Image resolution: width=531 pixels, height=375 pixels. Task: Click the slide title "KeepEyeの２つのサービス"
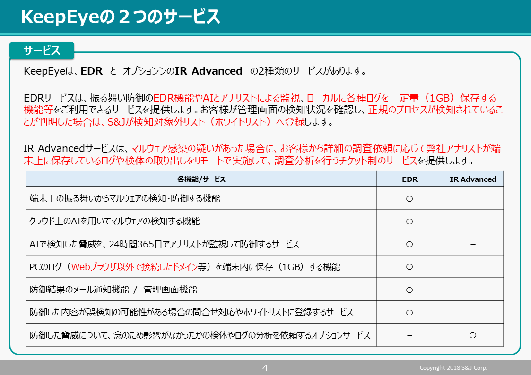point(121,17)
